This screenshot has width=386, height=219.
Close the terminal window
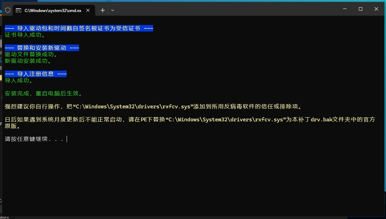pyautogui.click(x=376, y=9)
